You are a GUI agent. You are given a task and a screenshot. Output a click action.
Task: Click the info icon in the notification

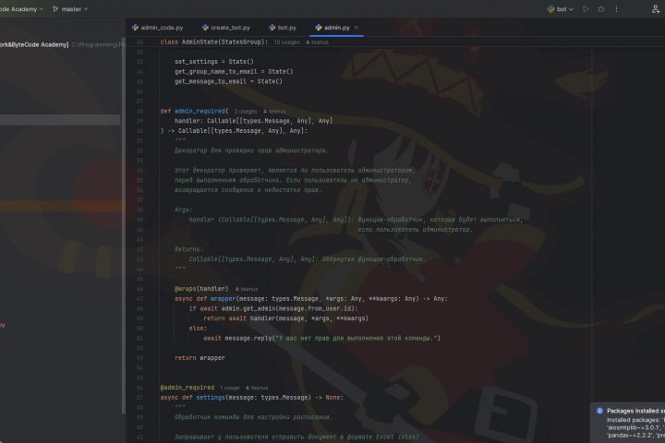[x=599, y=411]
